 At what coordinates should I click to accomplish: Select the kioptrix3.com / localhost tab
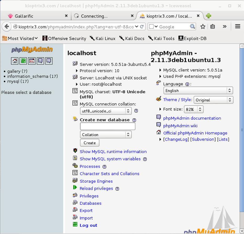click(x=170, y=16)
